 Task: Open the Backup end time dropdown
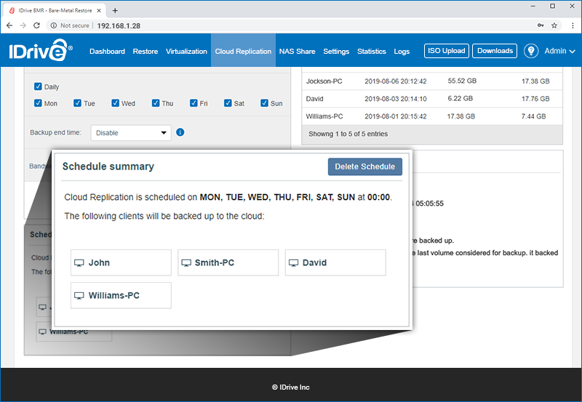[131, 133]
